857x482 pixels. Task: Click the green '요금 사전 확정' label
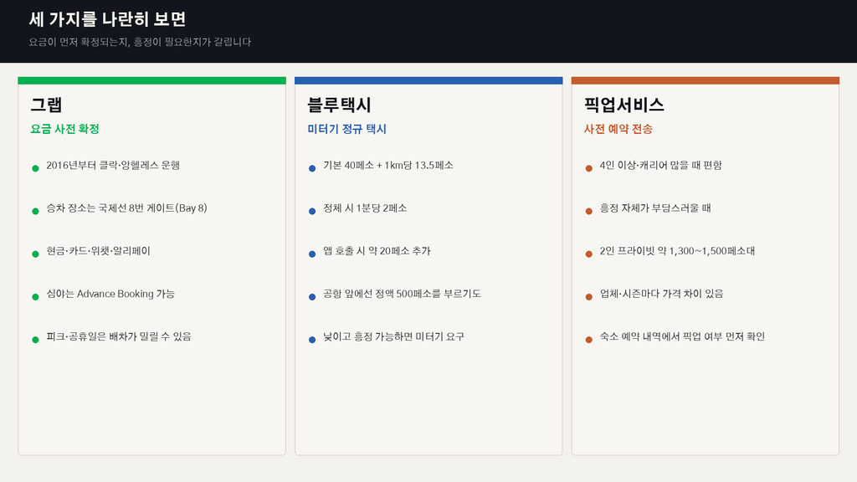(64, 129)
